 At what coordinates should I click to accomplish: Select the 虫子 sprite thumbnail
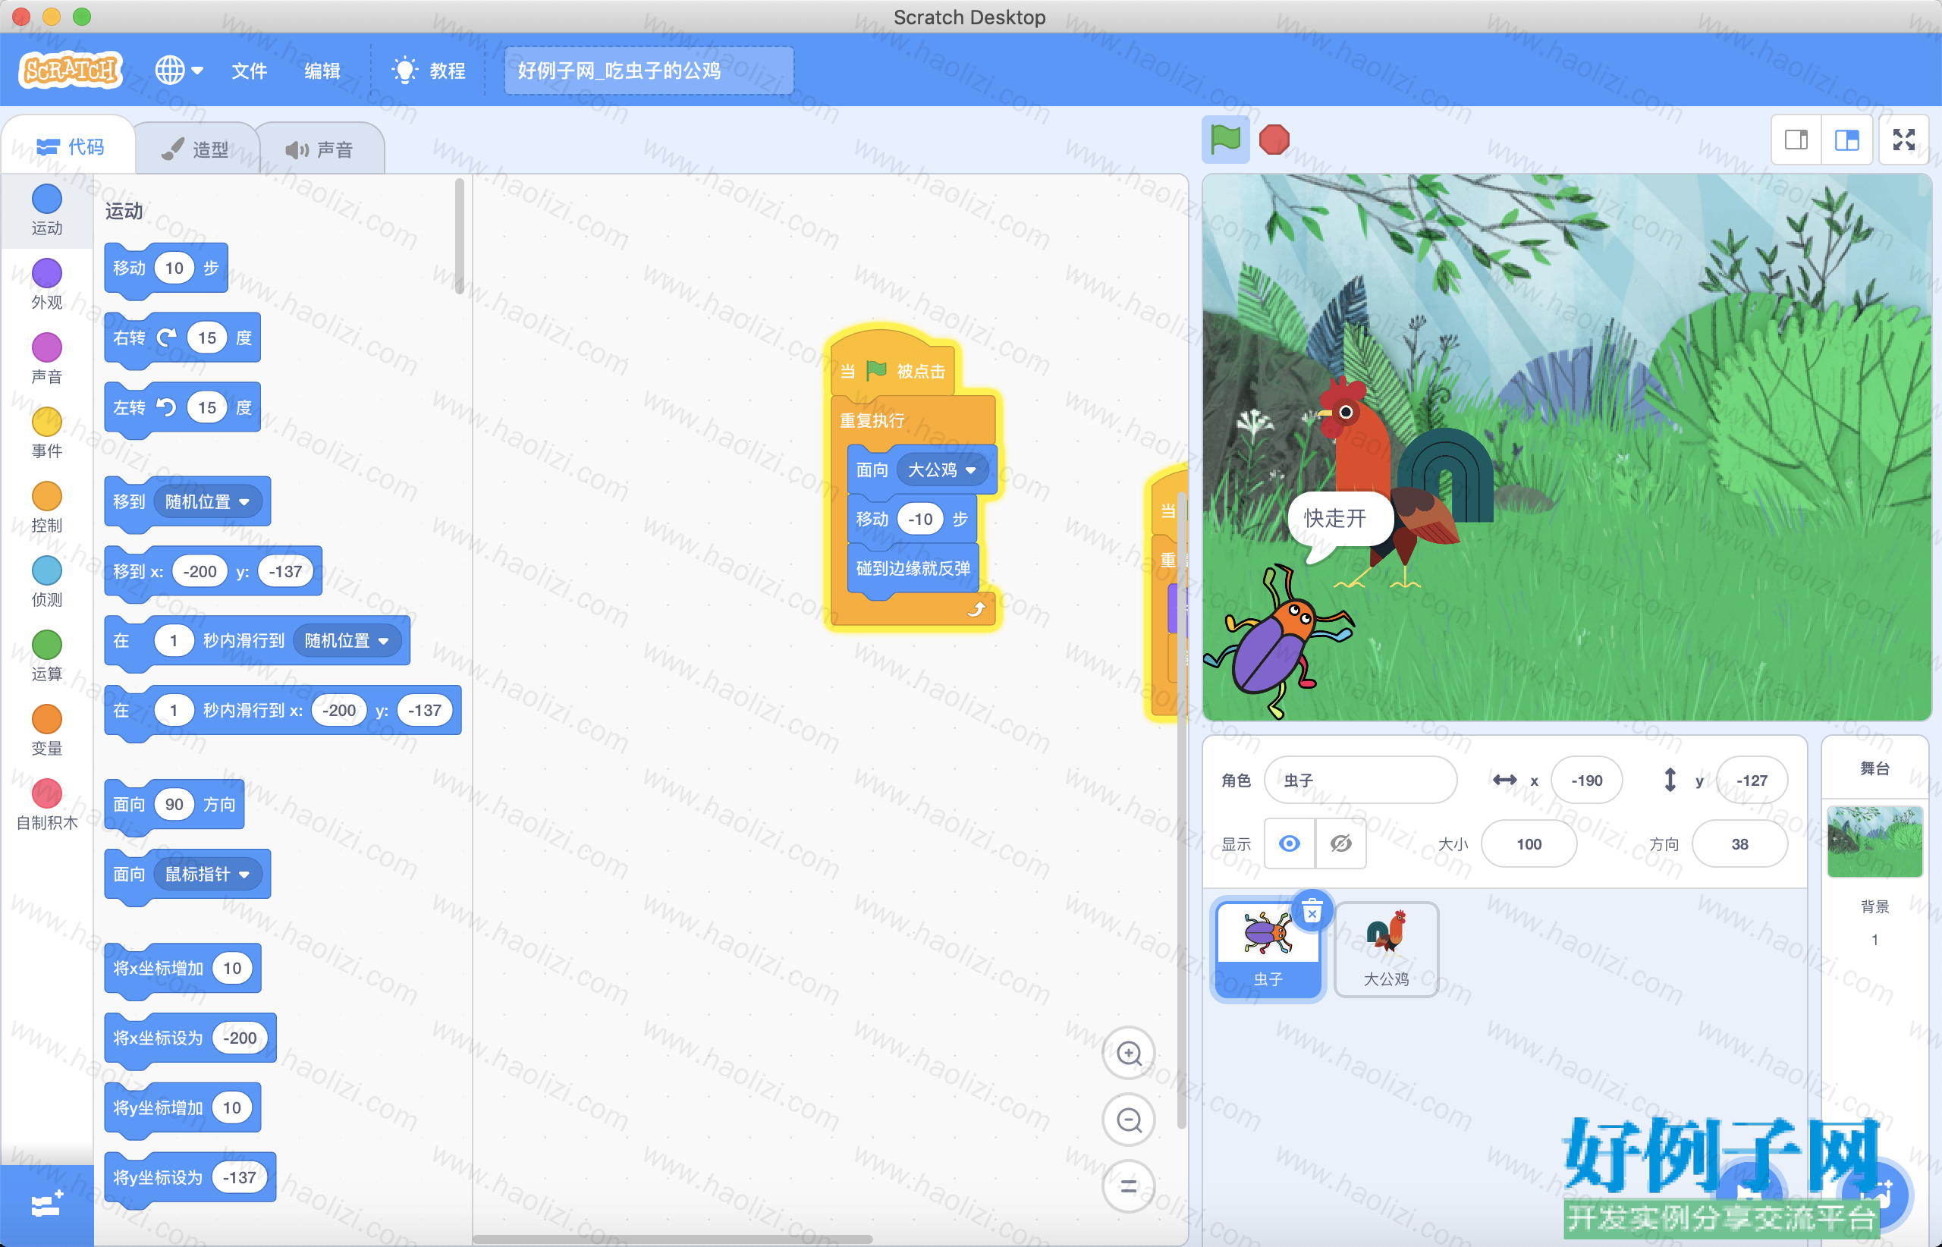(1268, 949)
